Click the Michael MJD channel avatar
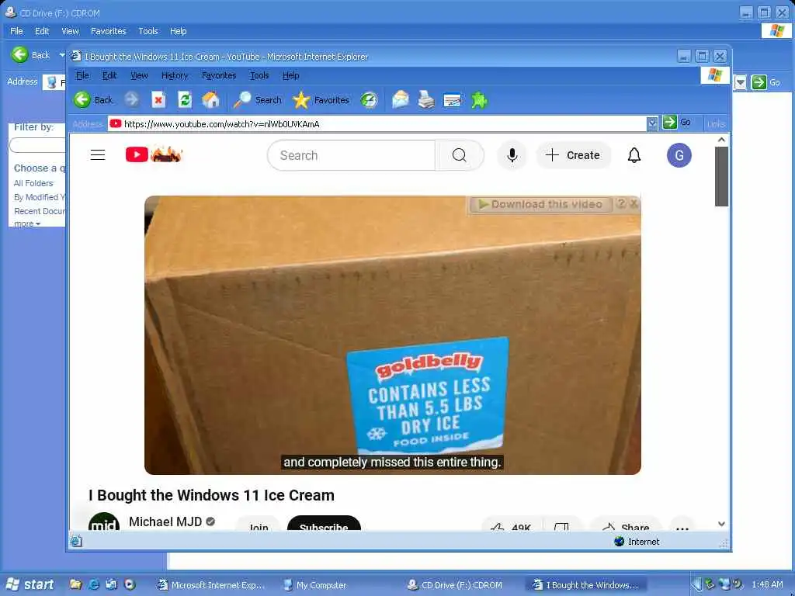This screenshot has height=596, width=795. tap(103, 522)
